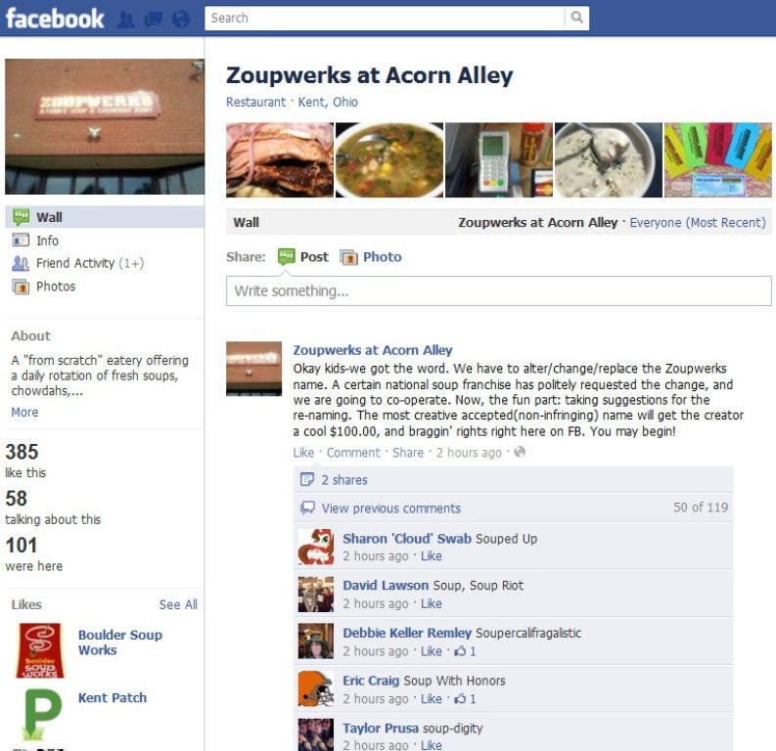
Task: Open the green soup bowl photo thumbnail
Action: point(389,159)
